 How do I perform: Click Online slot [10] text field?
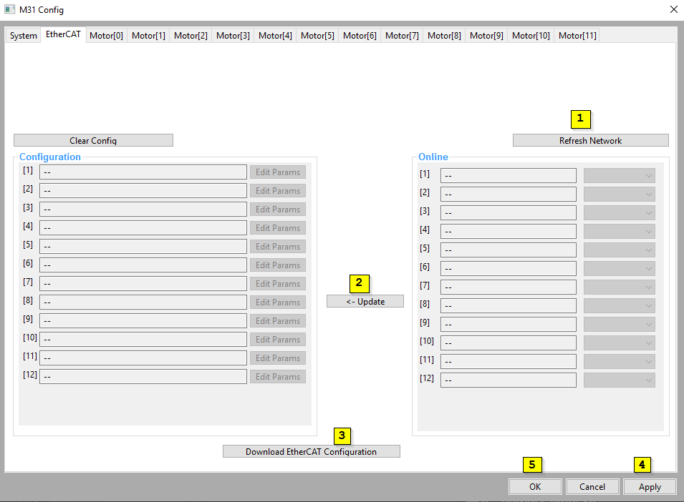[x=509, y=343]
